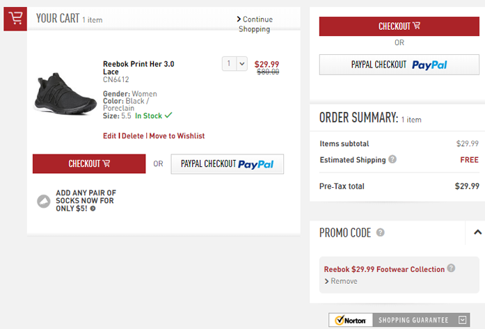Click the Promo Code help icon
Image resolution: width=485 pixels, height=329 pixels.
click(x=381, y=233)
